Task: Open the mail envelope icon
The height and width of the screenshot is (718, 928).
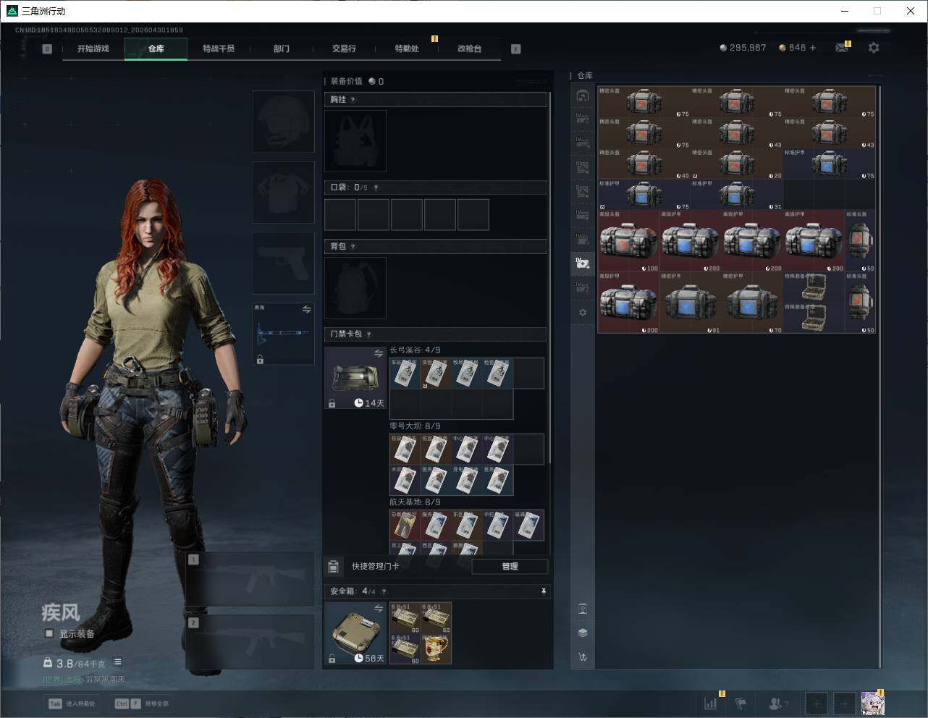Action: pos(842,48)
